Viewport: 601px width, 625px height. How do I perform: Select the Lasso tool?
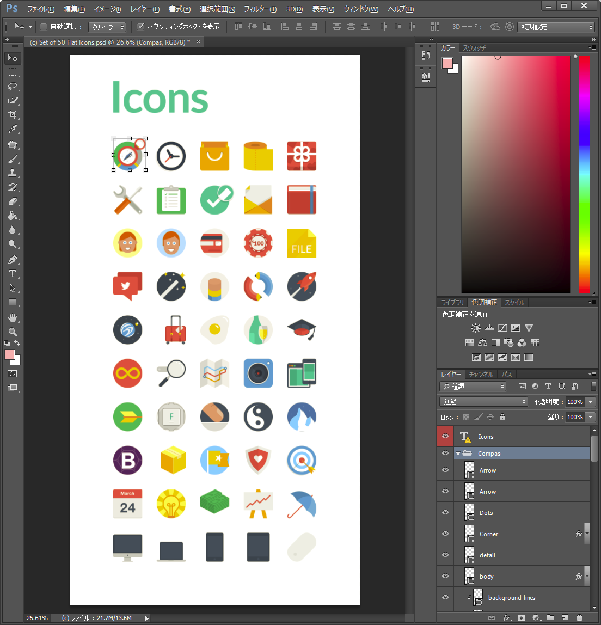click(x=13, y=87)
